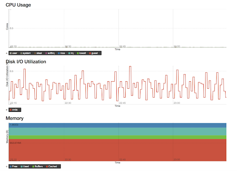Click the Cores axis label
Viewport: 237px width, 171px height.
7,27
